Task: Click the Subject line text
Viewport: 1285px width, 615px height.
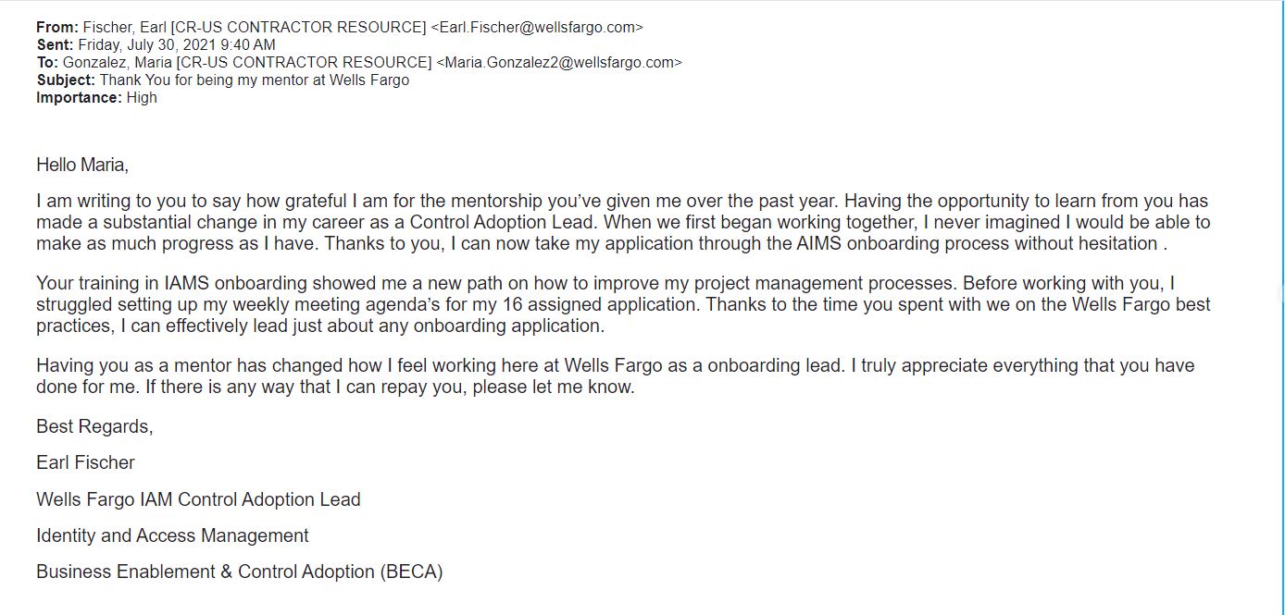Action: click(255, 80)
